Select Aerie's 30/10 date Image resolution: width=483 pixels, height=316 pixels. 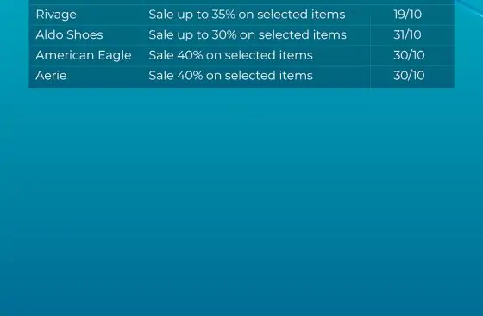point(409,76)
